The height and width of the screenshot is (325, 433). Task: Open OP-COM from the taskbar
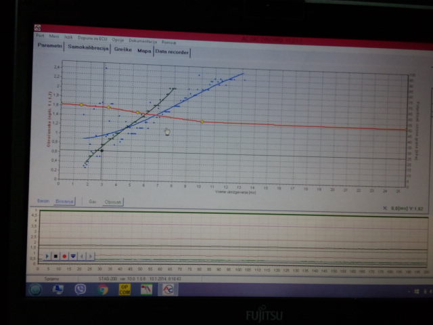124,289
